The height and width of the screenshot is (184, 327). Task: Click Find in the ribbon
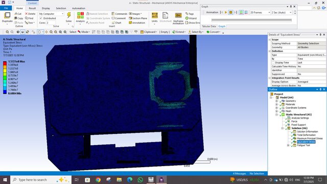click(x=29, y=18)
